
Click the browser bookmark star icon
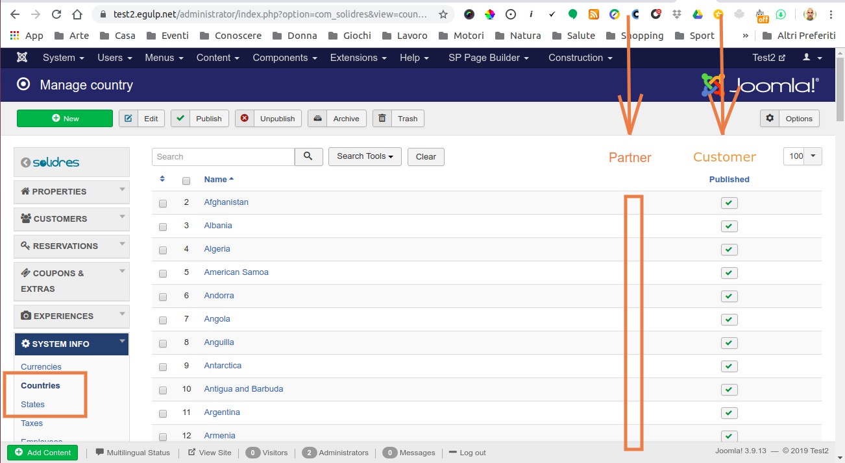point(443,14)
